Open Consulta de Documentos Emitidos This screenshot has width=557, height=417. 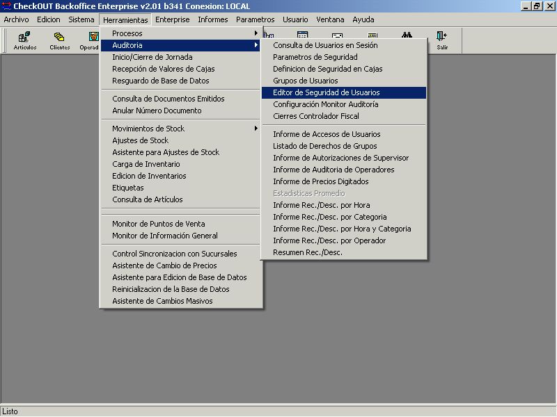pyautogui.click(x=180, y=99)
